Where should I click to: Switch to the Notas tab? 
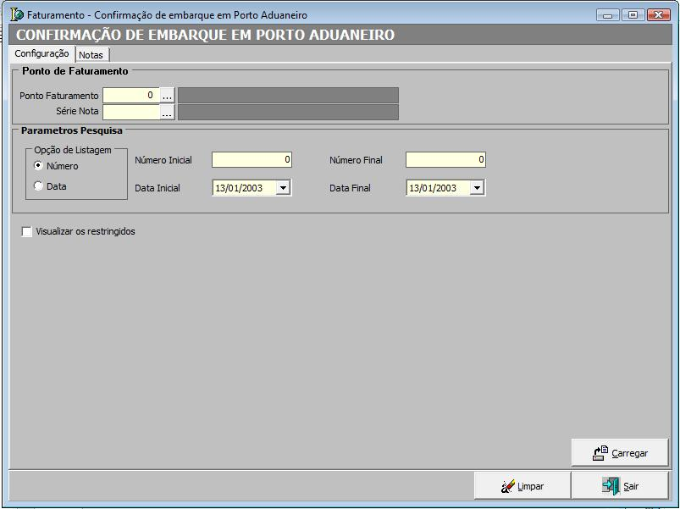point(91,54)
